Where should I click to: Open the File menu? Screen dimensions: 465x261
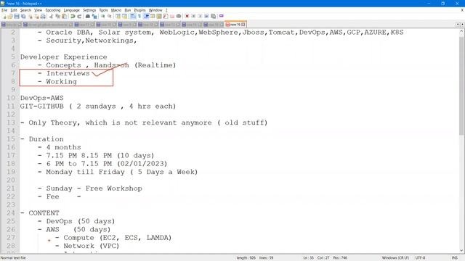click(x=4, y=10)
